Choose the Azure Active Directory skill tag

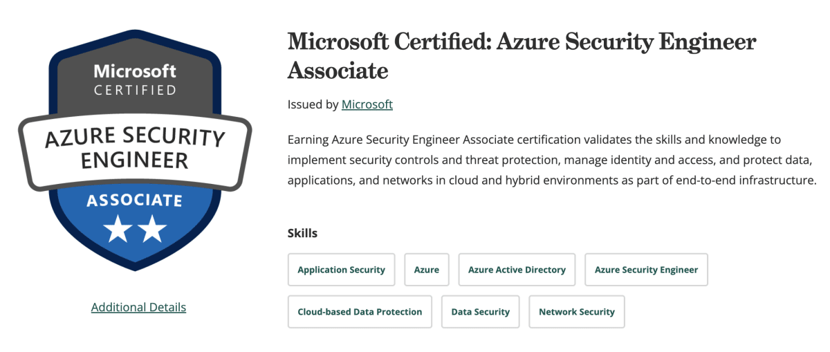point(517,270)
